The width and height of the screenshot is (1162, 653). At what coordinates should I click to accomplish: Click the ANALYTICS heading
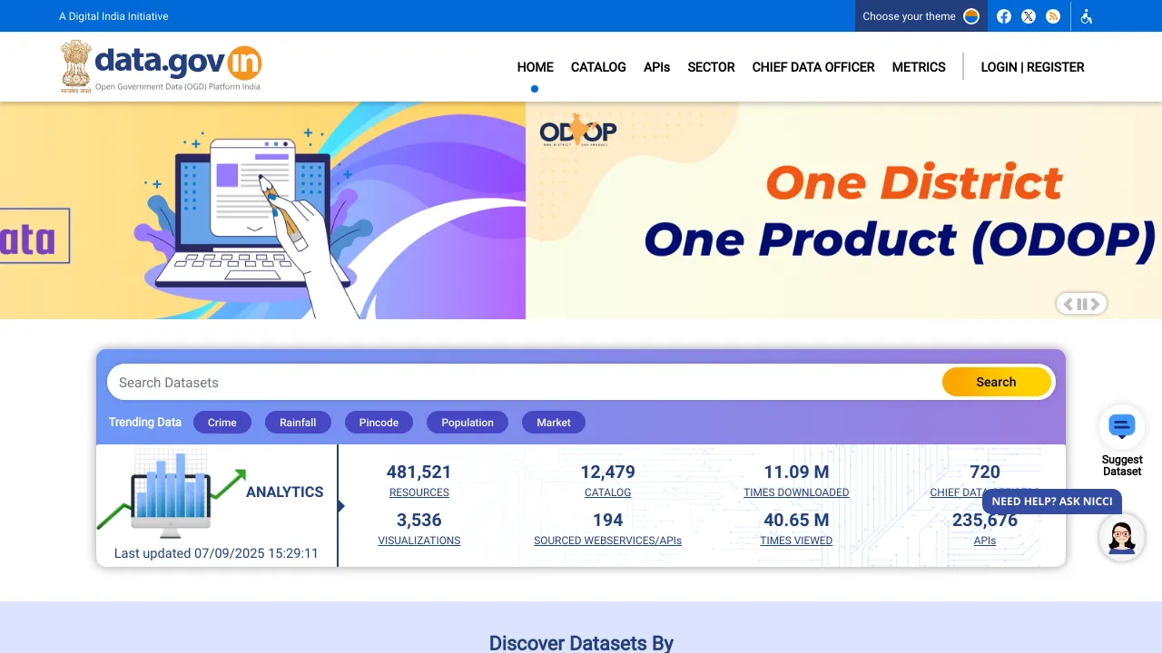click(285, 492)
